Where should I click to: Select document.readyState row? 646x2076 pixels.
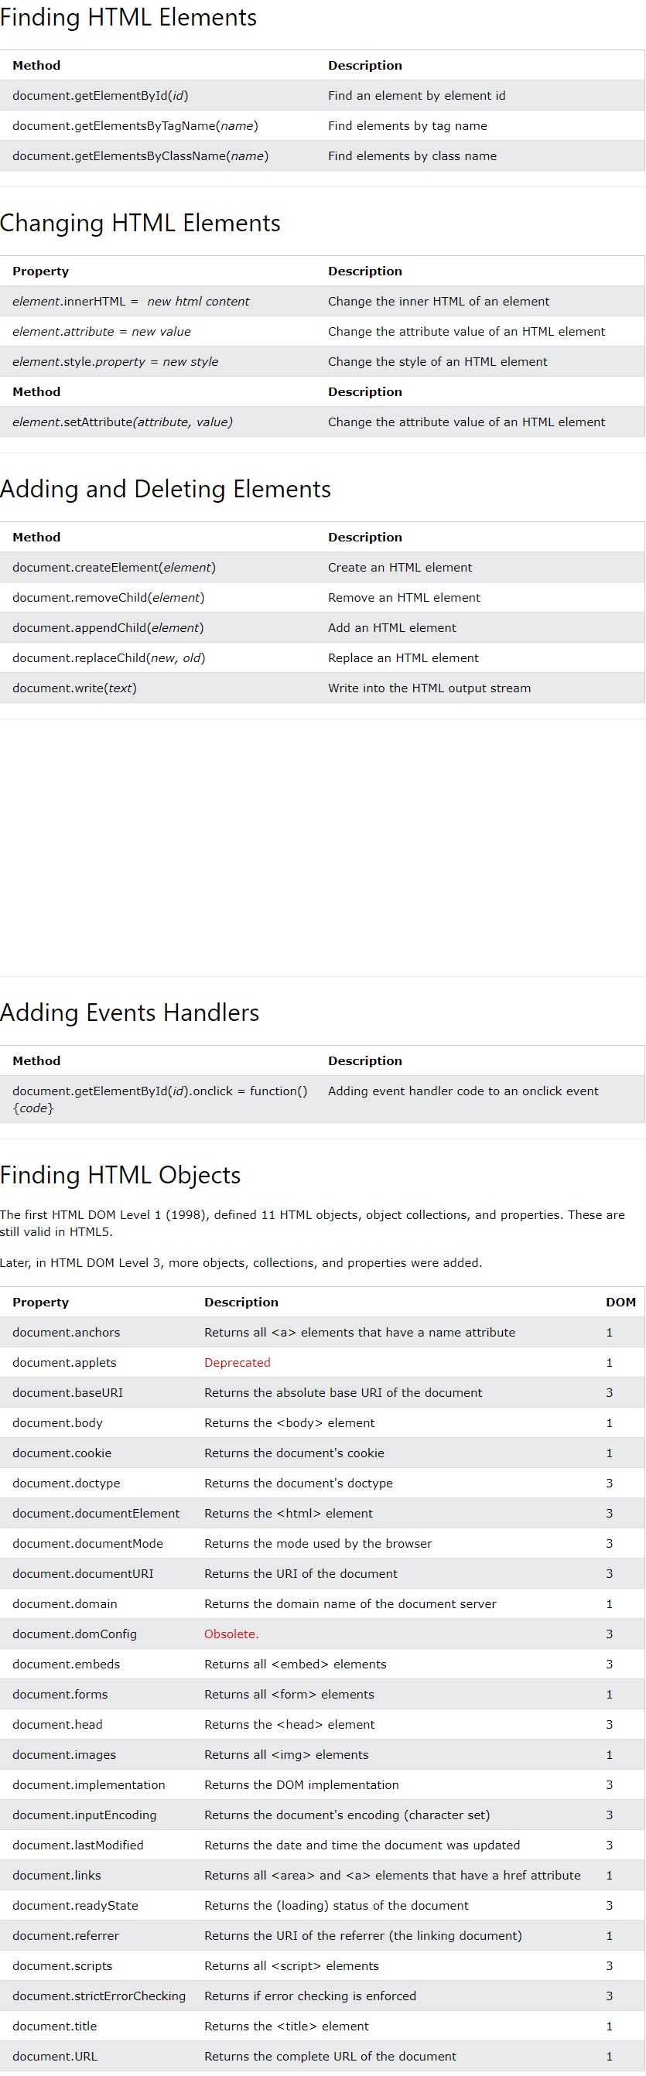click(x=323, y=1905)
